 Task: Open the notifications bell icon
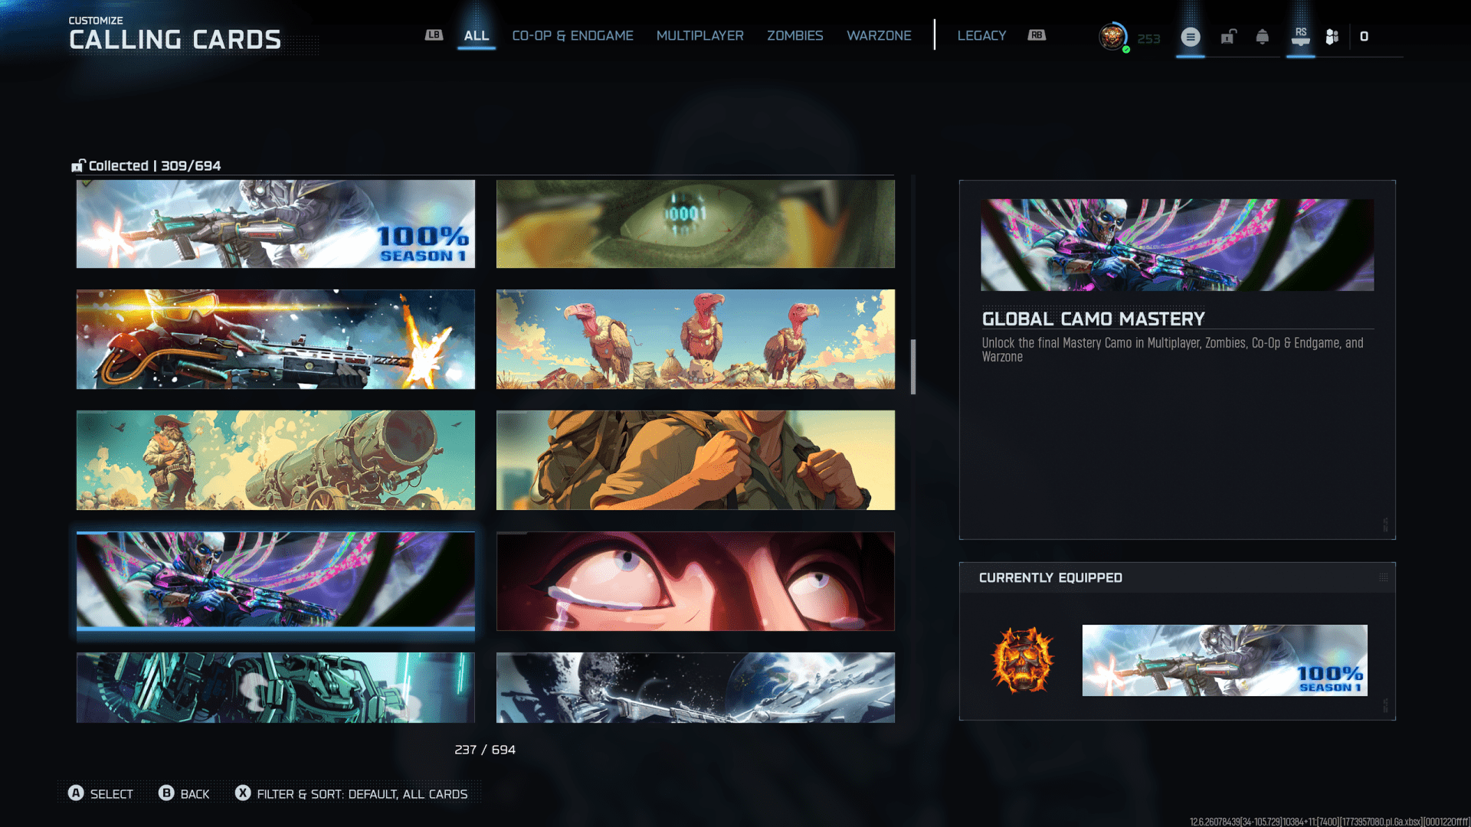pos(1263,37)
